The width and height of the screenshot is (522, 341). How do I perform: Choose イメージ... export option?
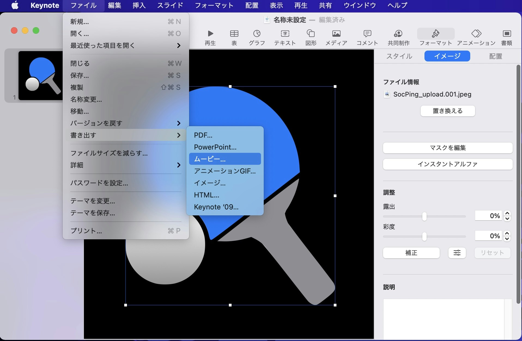point(225,183)
